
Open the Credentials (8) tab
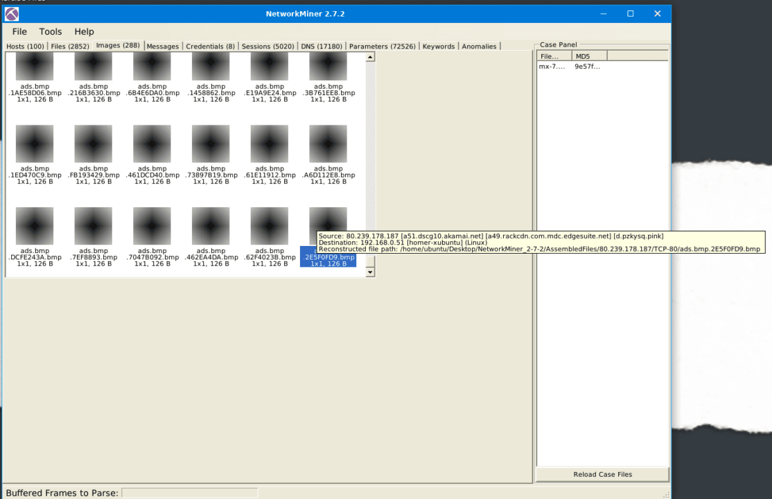pos(209,46)
